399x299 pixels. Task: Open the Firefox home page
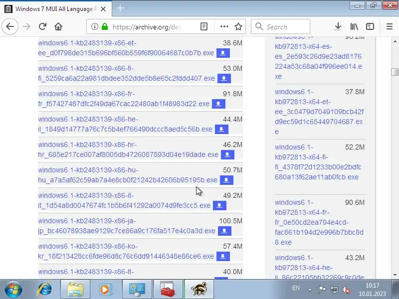(x=58, y=26)
